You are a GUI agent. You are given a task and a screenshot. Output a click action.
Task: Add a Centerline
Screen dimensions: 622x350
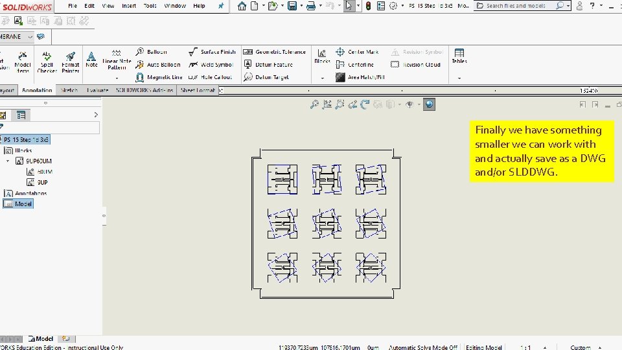pyautogui.click(x=354, y=65)
